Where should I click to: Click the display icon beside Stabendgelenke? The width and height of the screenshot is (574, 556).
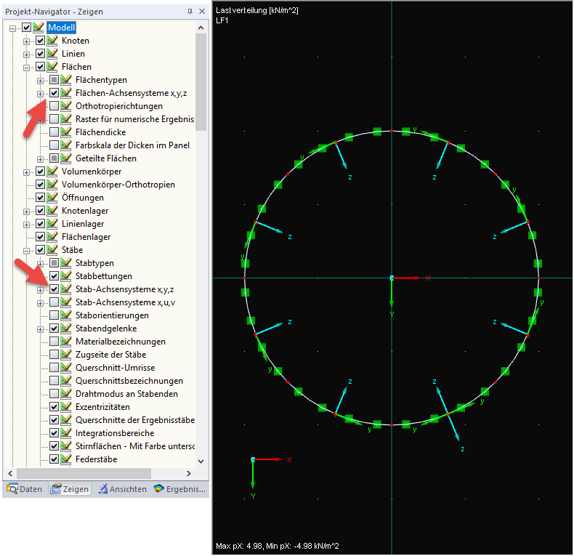(x=66, y=329)
